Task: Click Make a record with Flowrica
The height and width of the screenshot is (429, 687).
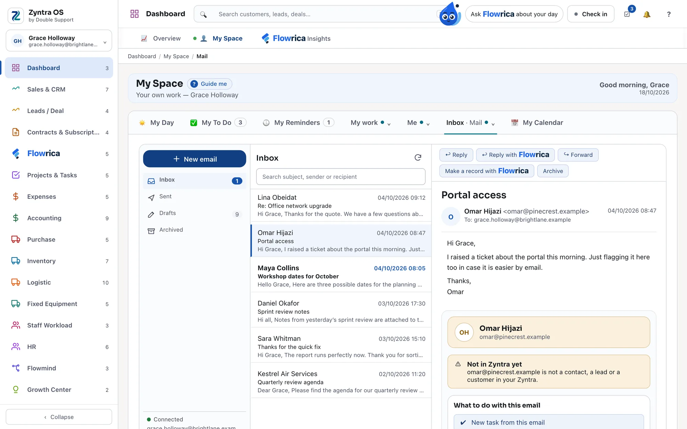Action: [x=487, y=171]
